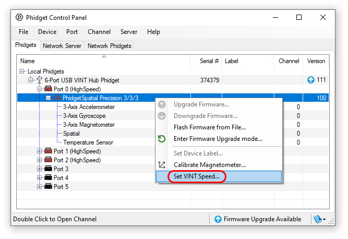Click the Port 0 (HighSpeed) port icon
Screen dimensions: 348x239
tap(47, 89)
